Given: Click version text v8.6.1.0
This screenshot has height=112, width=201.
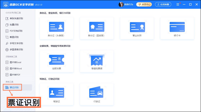Looking at the screenshot, I should point(38,5).
